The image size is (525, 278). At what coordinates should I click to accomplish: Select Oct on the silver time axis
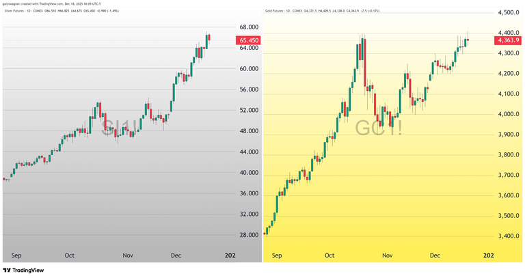(x=70, y=255)
